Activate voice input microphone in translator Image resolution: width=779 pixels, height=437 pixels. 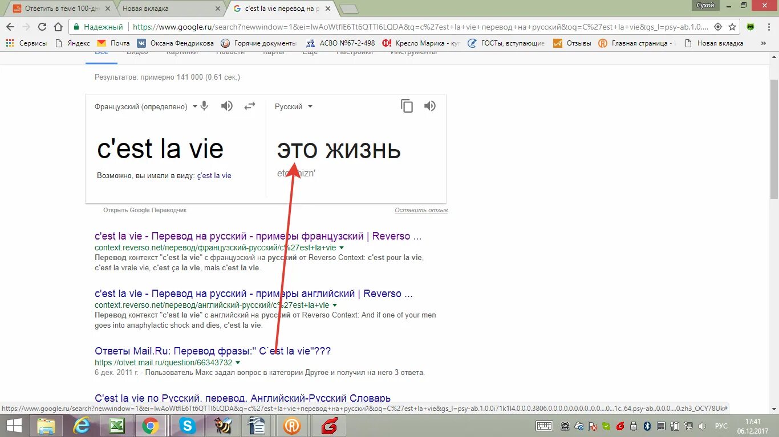[204, 106]
